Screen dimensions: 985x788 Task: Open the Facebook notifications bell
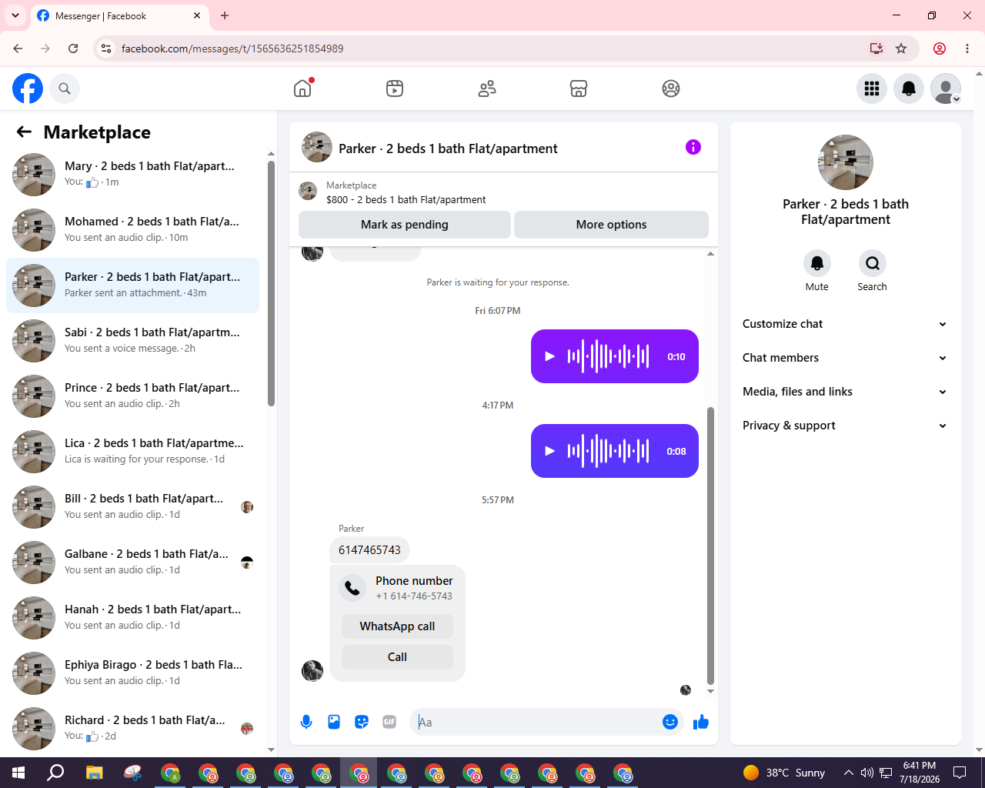909,88
